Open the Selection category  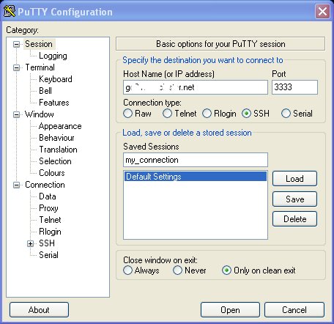55,161
